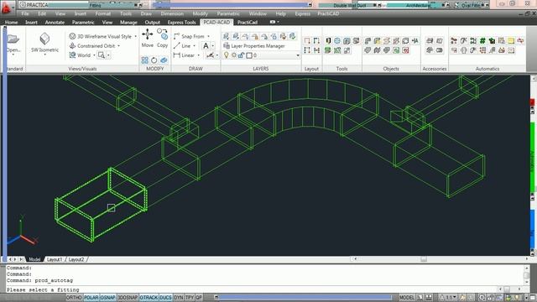Open the Dimension menu
537x302 pixels.
click(172, 13)
